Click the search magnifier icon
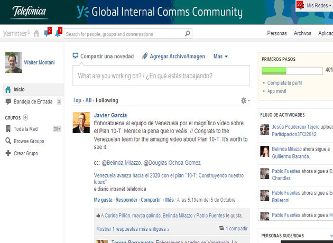Screen dimensions: 333x243 point(188,34)
